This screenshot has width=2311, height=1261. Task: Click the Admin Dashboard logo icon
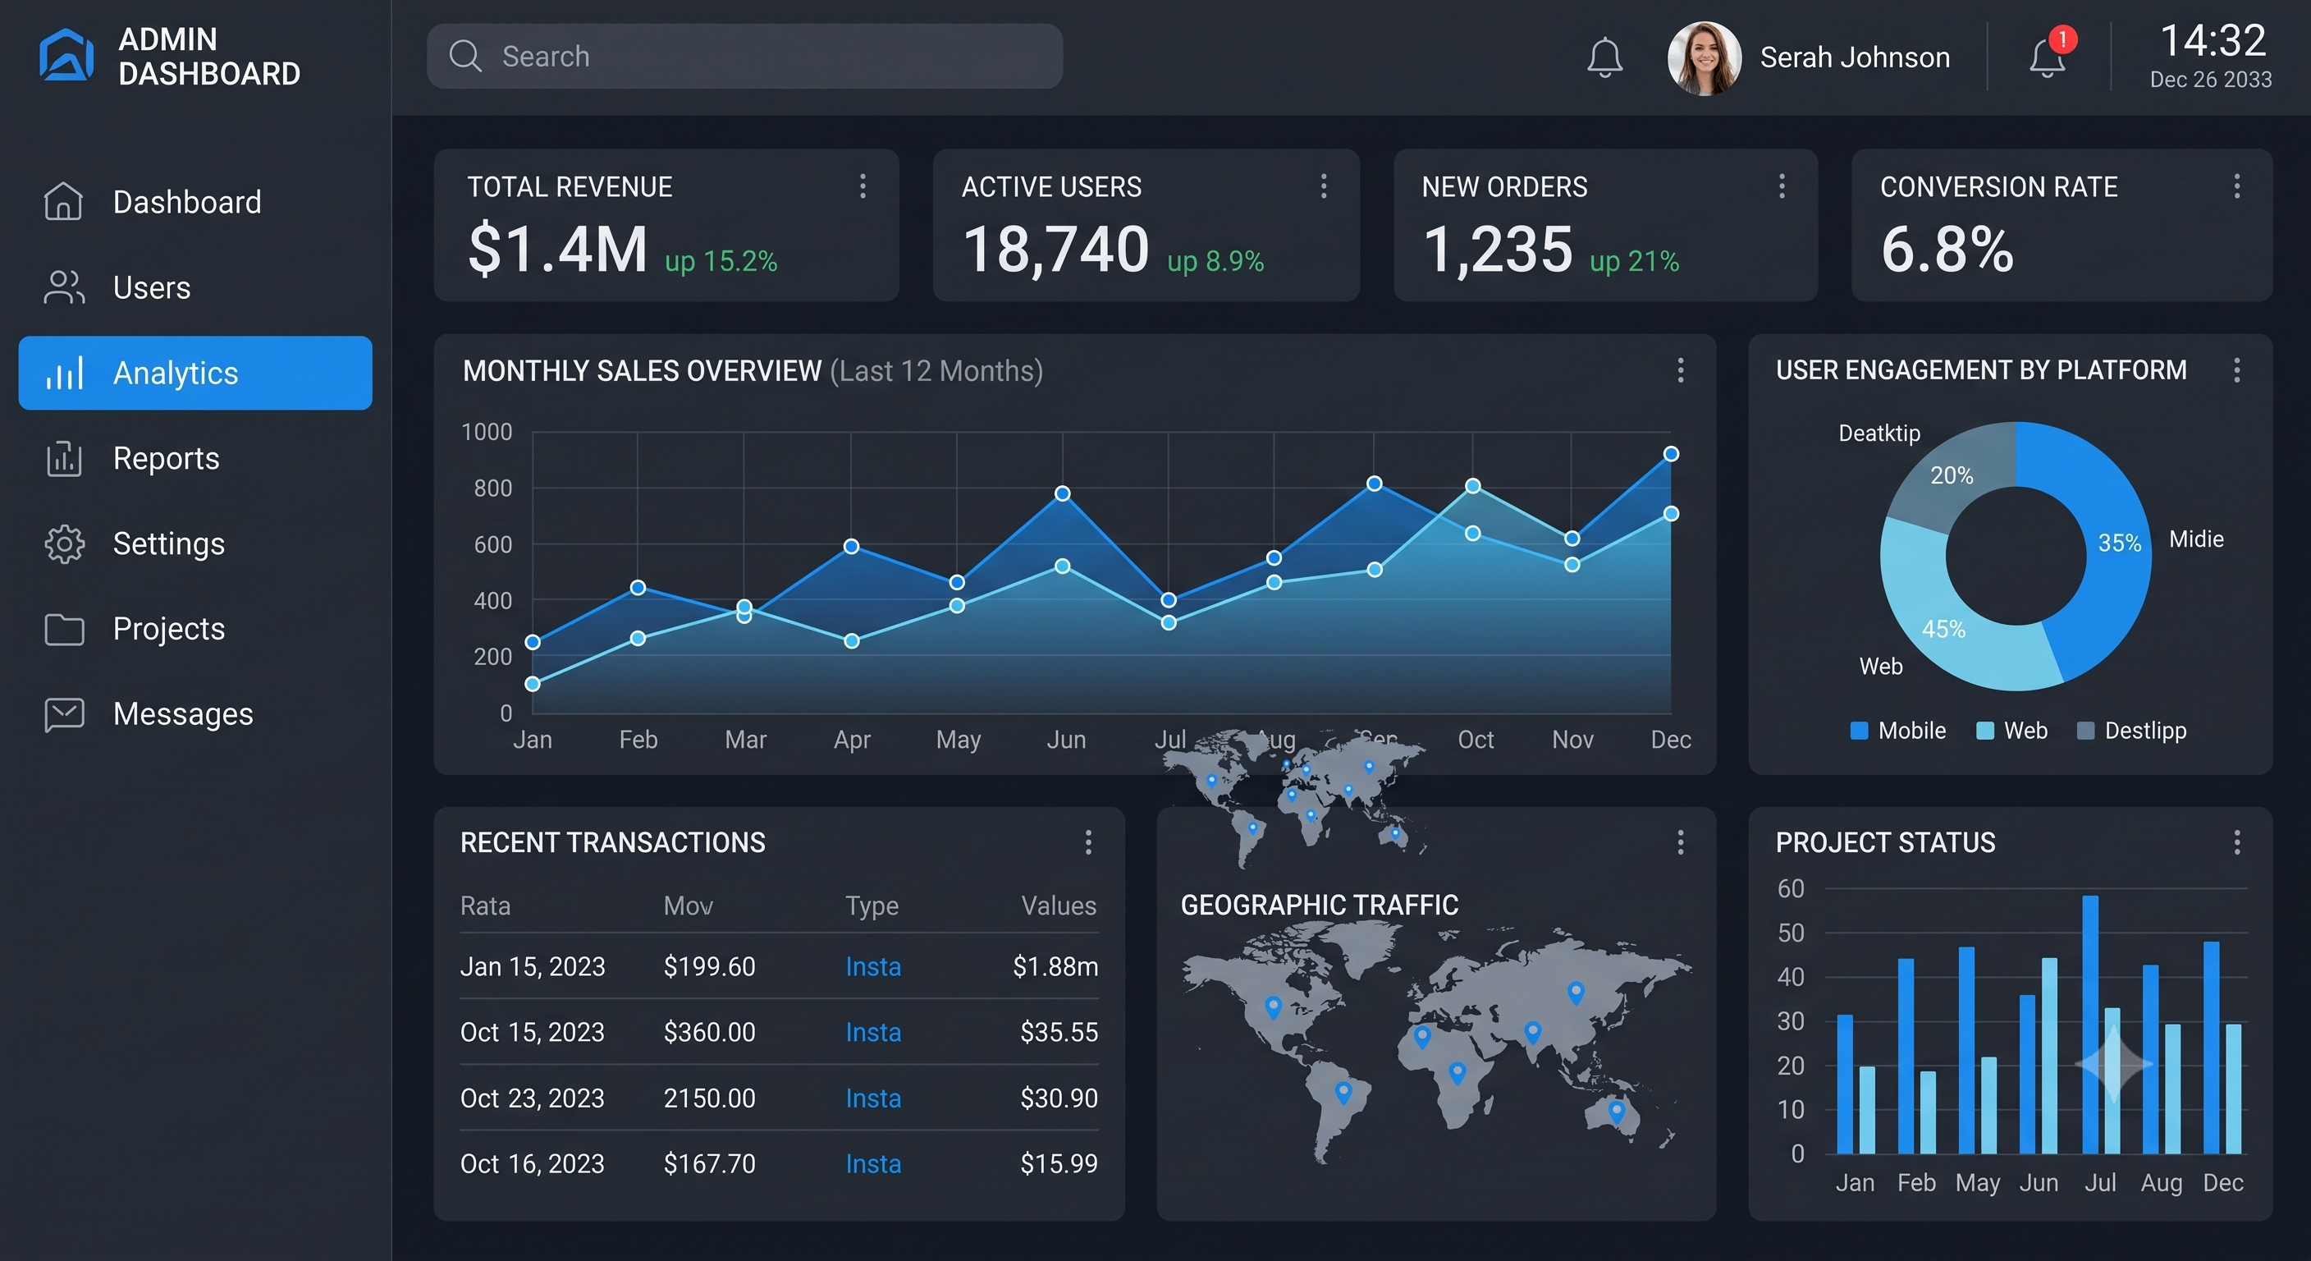[x=66, y=55]
